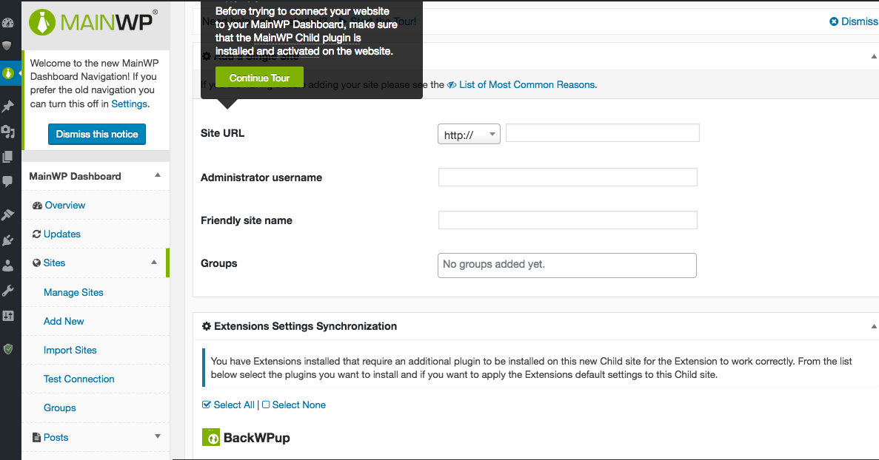Select Add New under Sites
The height and width of the screenshot is (460, 879).
[64, 321]
